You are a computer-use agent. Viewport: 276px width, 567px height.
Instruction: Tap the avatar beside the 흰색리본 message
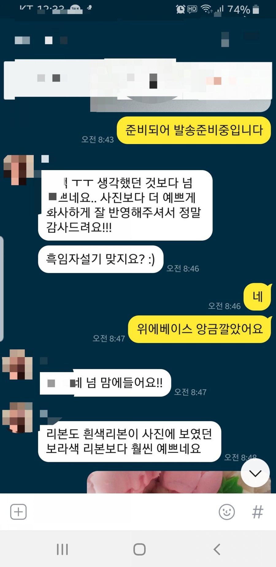click(x=17, y=417)
